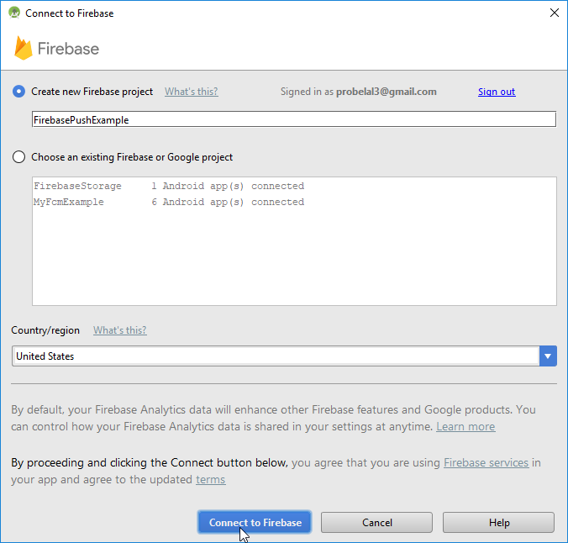Open What's this link beside Create new project
This screenshot has height=543, width=568.
pyautogui.click(x=192, y=92)
